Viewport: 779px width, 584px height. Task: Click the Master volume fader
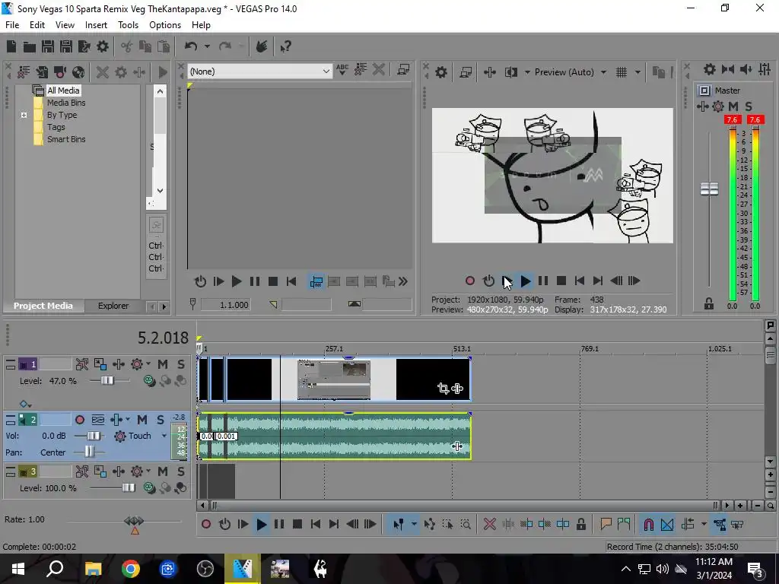[x=709, y=189]
